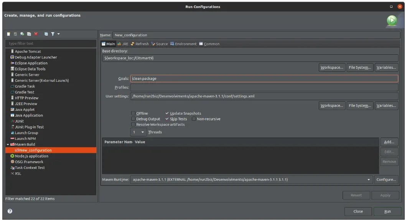Image resolution: width=407 pixels, height=222 pixels.
Task: Click Run to launch the configuration
Action: tap(387, 211)
